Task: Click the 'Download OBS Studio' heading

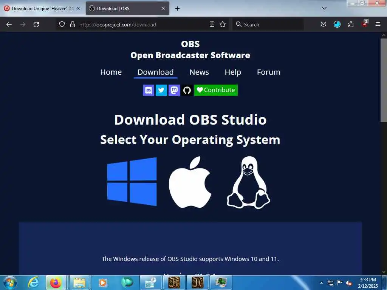Action: 190,120
